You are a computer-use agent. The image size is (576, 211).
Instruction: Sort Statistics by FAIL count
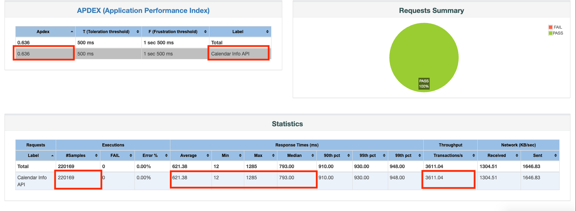click(117, 156)
